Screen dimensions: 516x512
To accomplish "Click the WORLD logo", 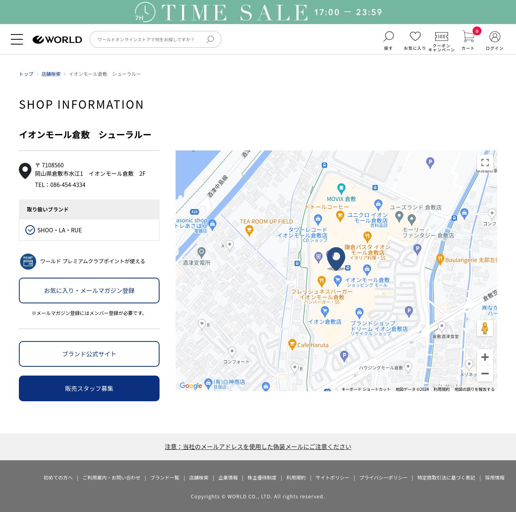I will (x=57, y=40).
